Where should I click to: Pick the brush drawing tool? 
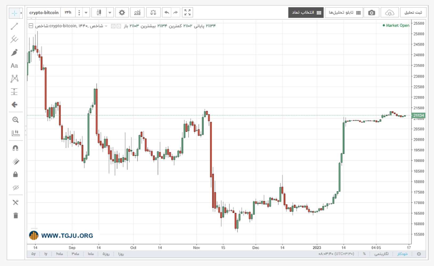[x=14, y=52]
